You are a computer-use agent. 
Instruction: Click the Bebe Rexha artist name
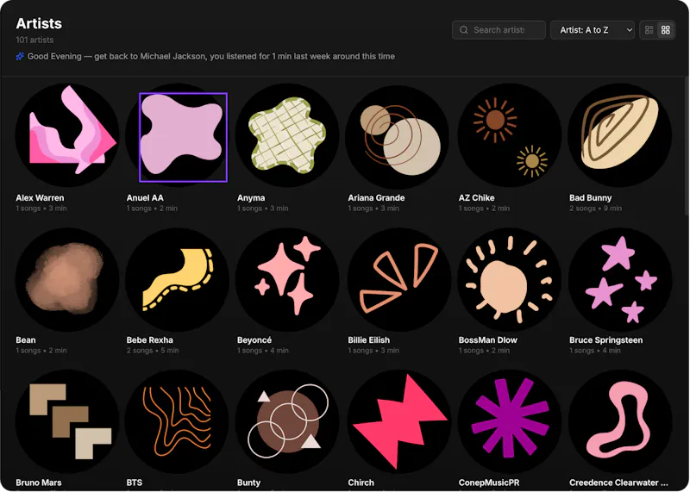pos(149,339)
